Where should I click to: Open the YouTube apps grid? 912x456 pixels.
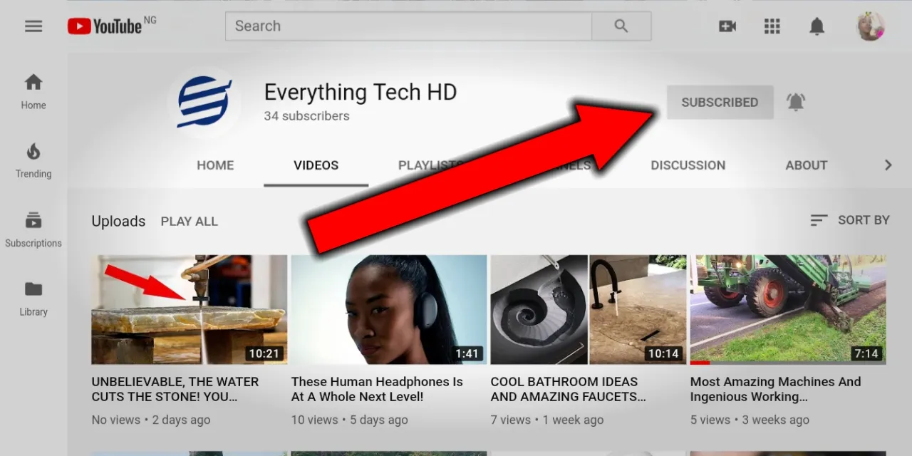tap(772, 26)
